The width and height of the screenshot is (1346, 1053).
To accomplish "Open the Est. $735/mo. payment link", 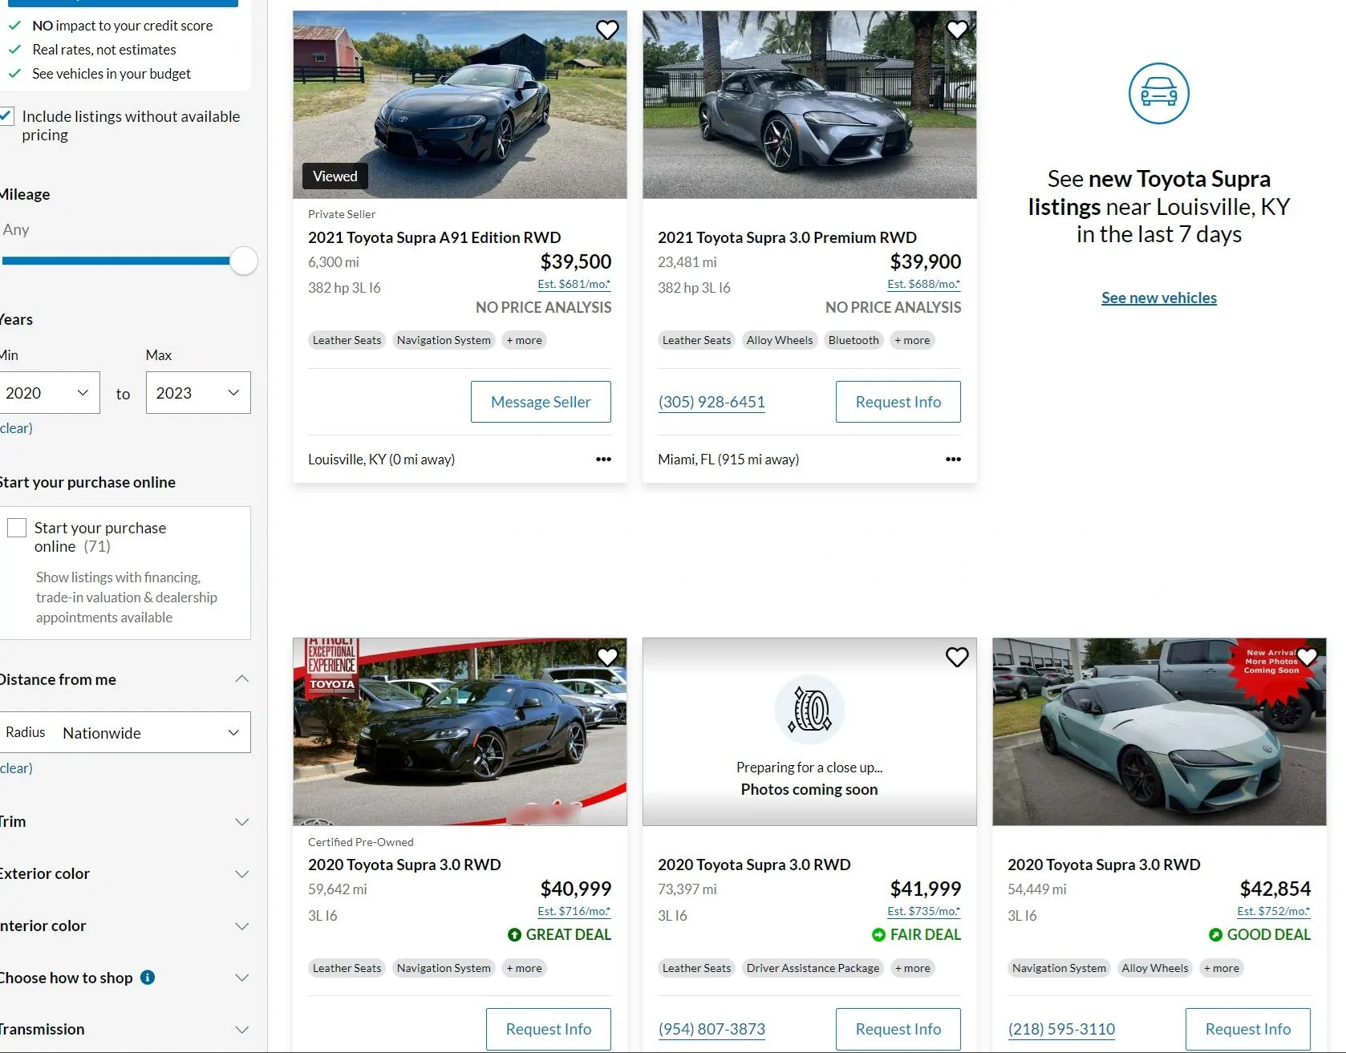I will pyautogui.click(x=924, y=911).
